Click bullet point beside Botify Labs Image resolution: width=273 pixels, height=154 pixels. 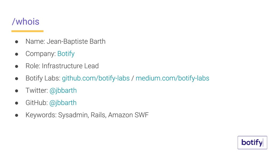coord(17,79)
